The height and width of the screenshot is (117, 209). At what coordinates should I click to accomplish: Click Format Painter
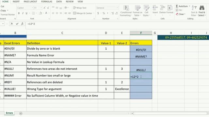8,15
